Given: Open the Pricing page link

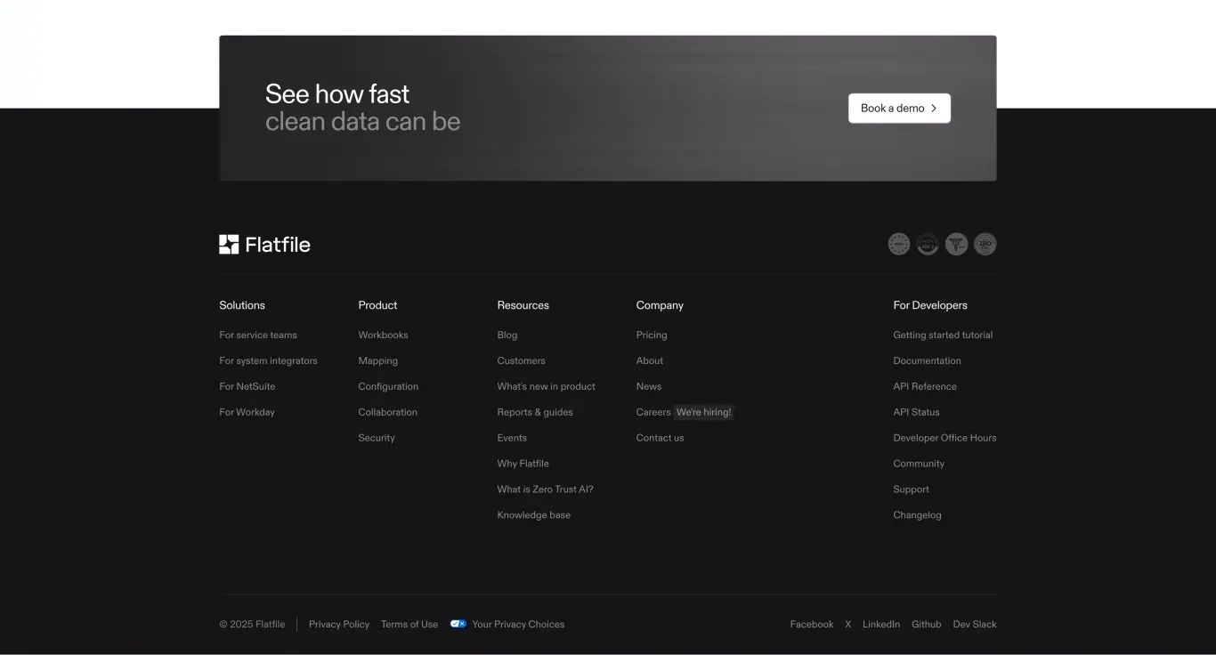Looking at the screenshot, I should pos(652,336).
